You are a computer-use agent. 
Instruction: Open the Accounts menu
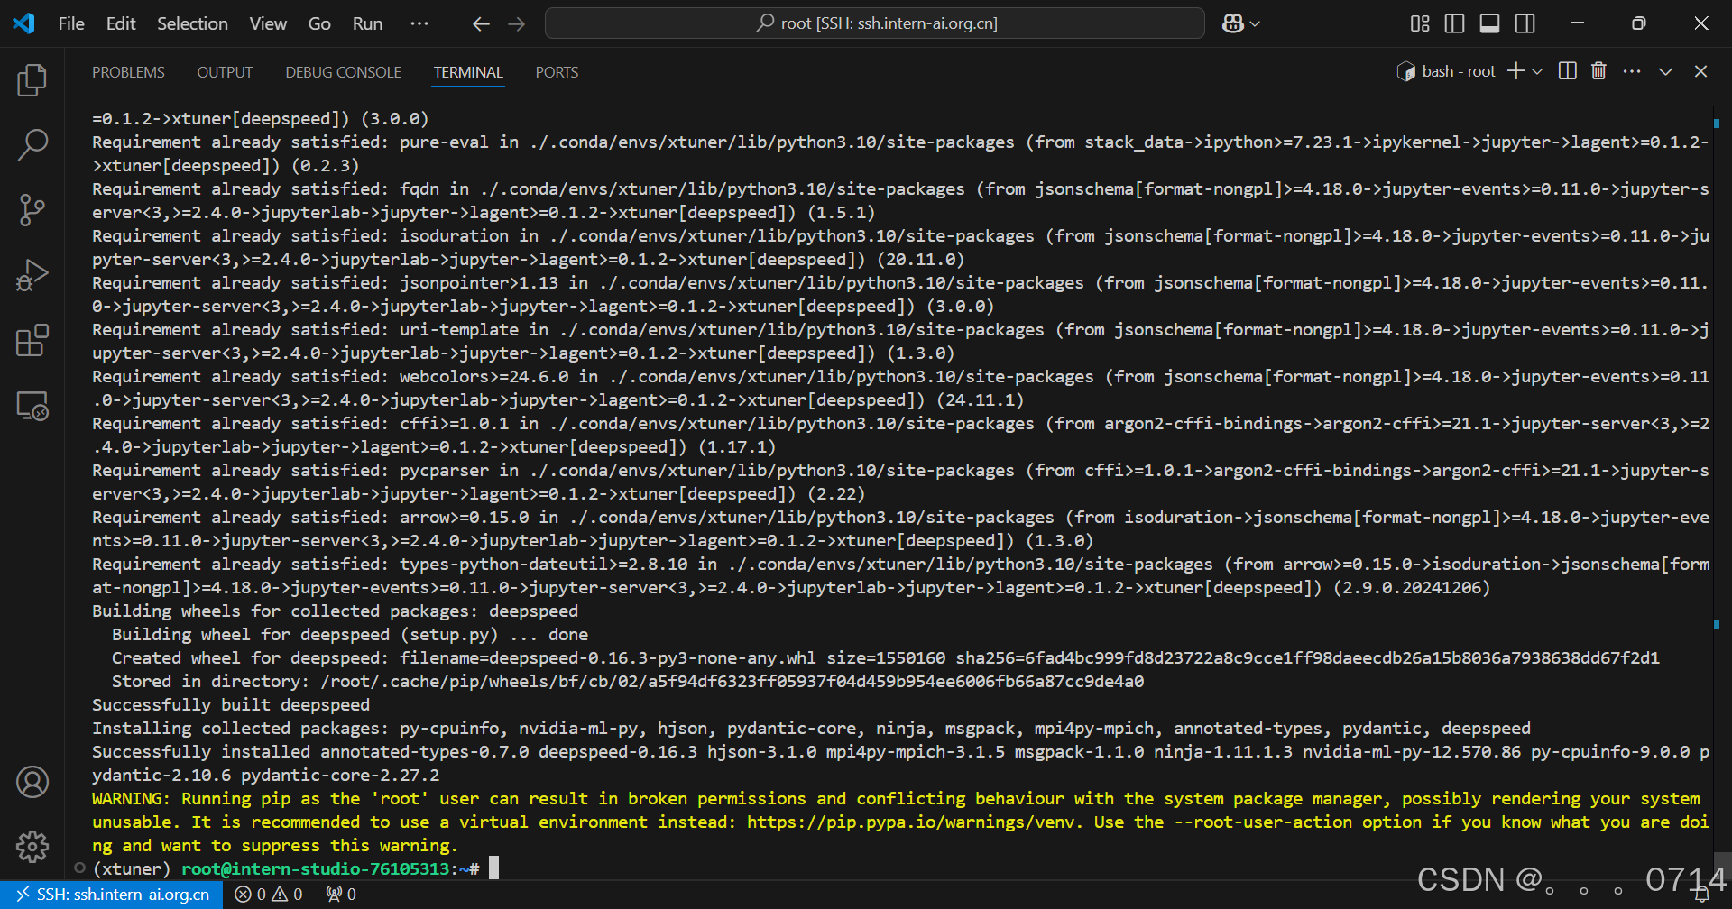click(32, 782)
